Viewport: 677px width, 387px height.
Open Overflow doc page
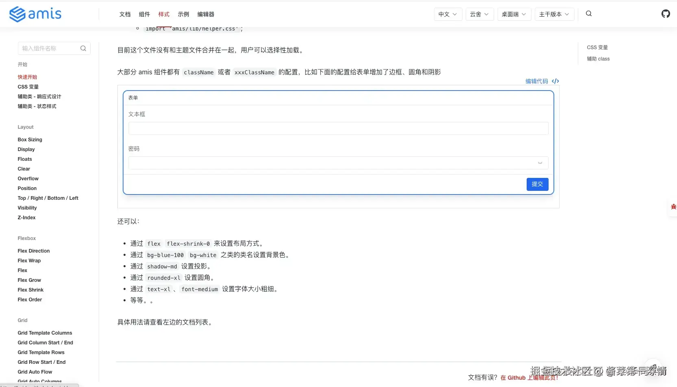tap(28, 179)
